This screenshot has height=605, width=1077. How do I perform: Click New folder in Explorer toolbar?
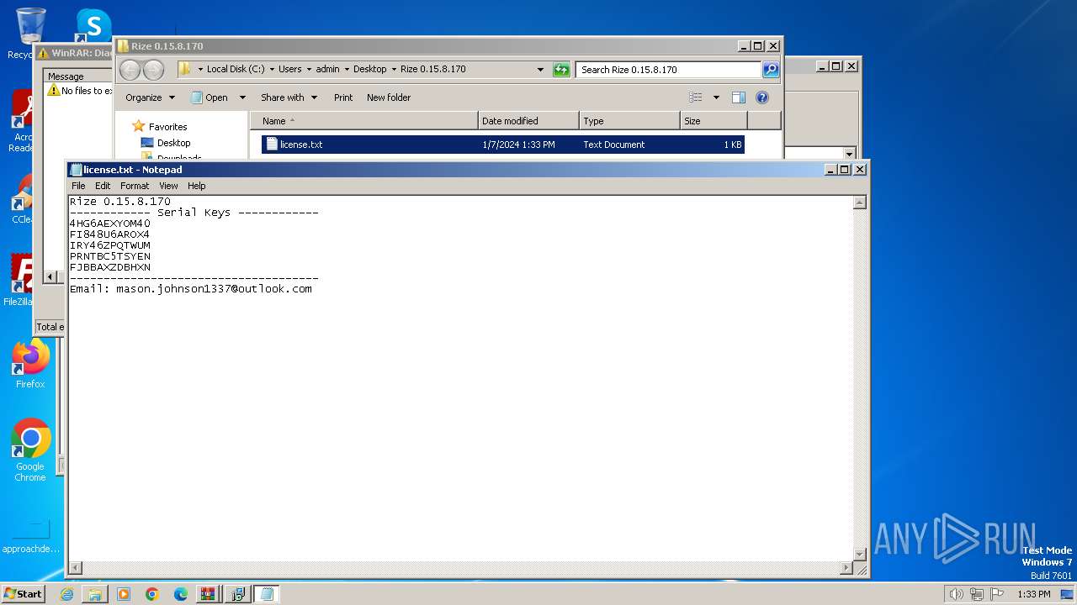pyautogui.click(x=389, y=97)
